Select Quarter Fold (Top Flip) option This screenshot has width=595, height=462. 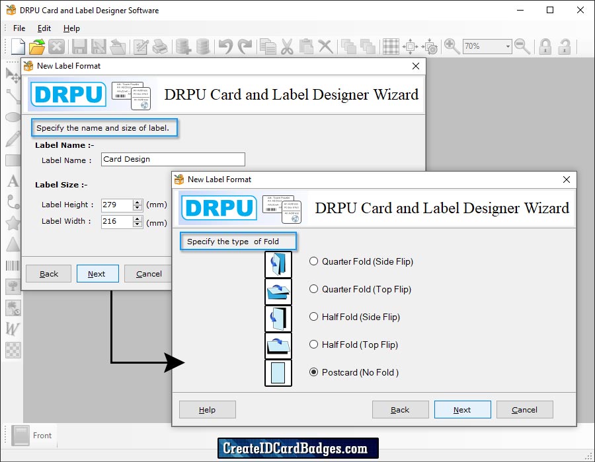[360, 289]
